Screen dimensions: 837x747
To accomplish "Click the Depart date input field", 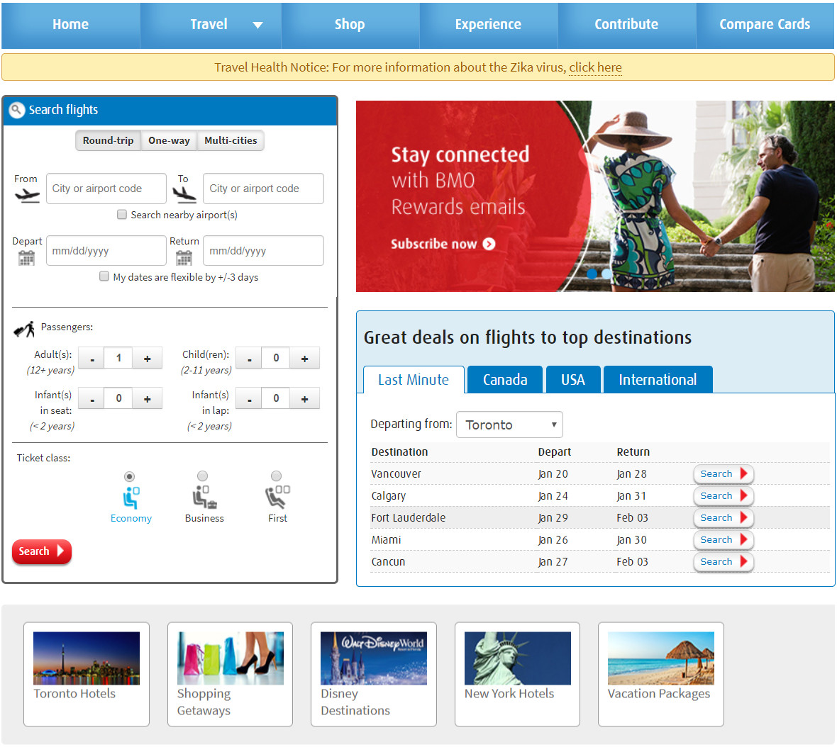I will [106, 251].
